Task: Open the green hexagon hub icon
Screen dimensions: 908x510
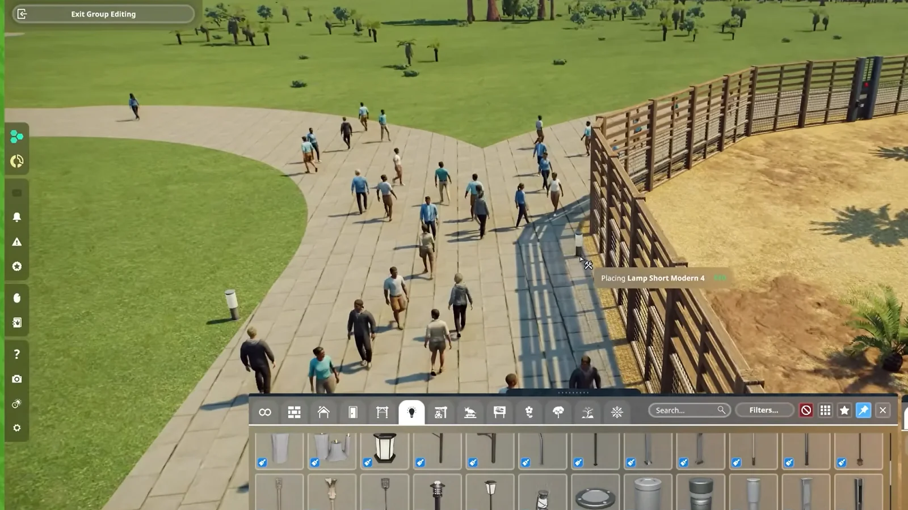Action: pyautogui.click(x=16, y=137)
